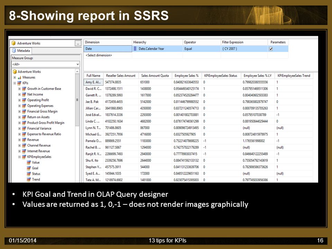Viewport: 332px width, 249px height.
Task: Open cube selection with the ellipsis button
Action: point(78,44)
